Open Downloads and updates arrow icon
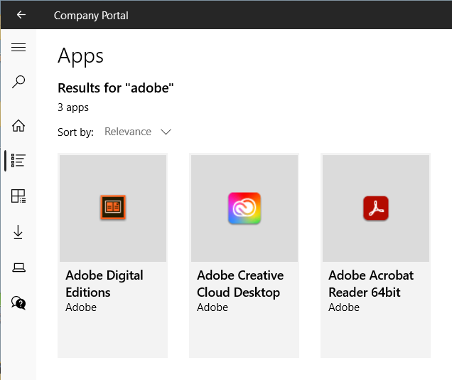The width and height of the screenshot is (452, 380). (18, 232)
